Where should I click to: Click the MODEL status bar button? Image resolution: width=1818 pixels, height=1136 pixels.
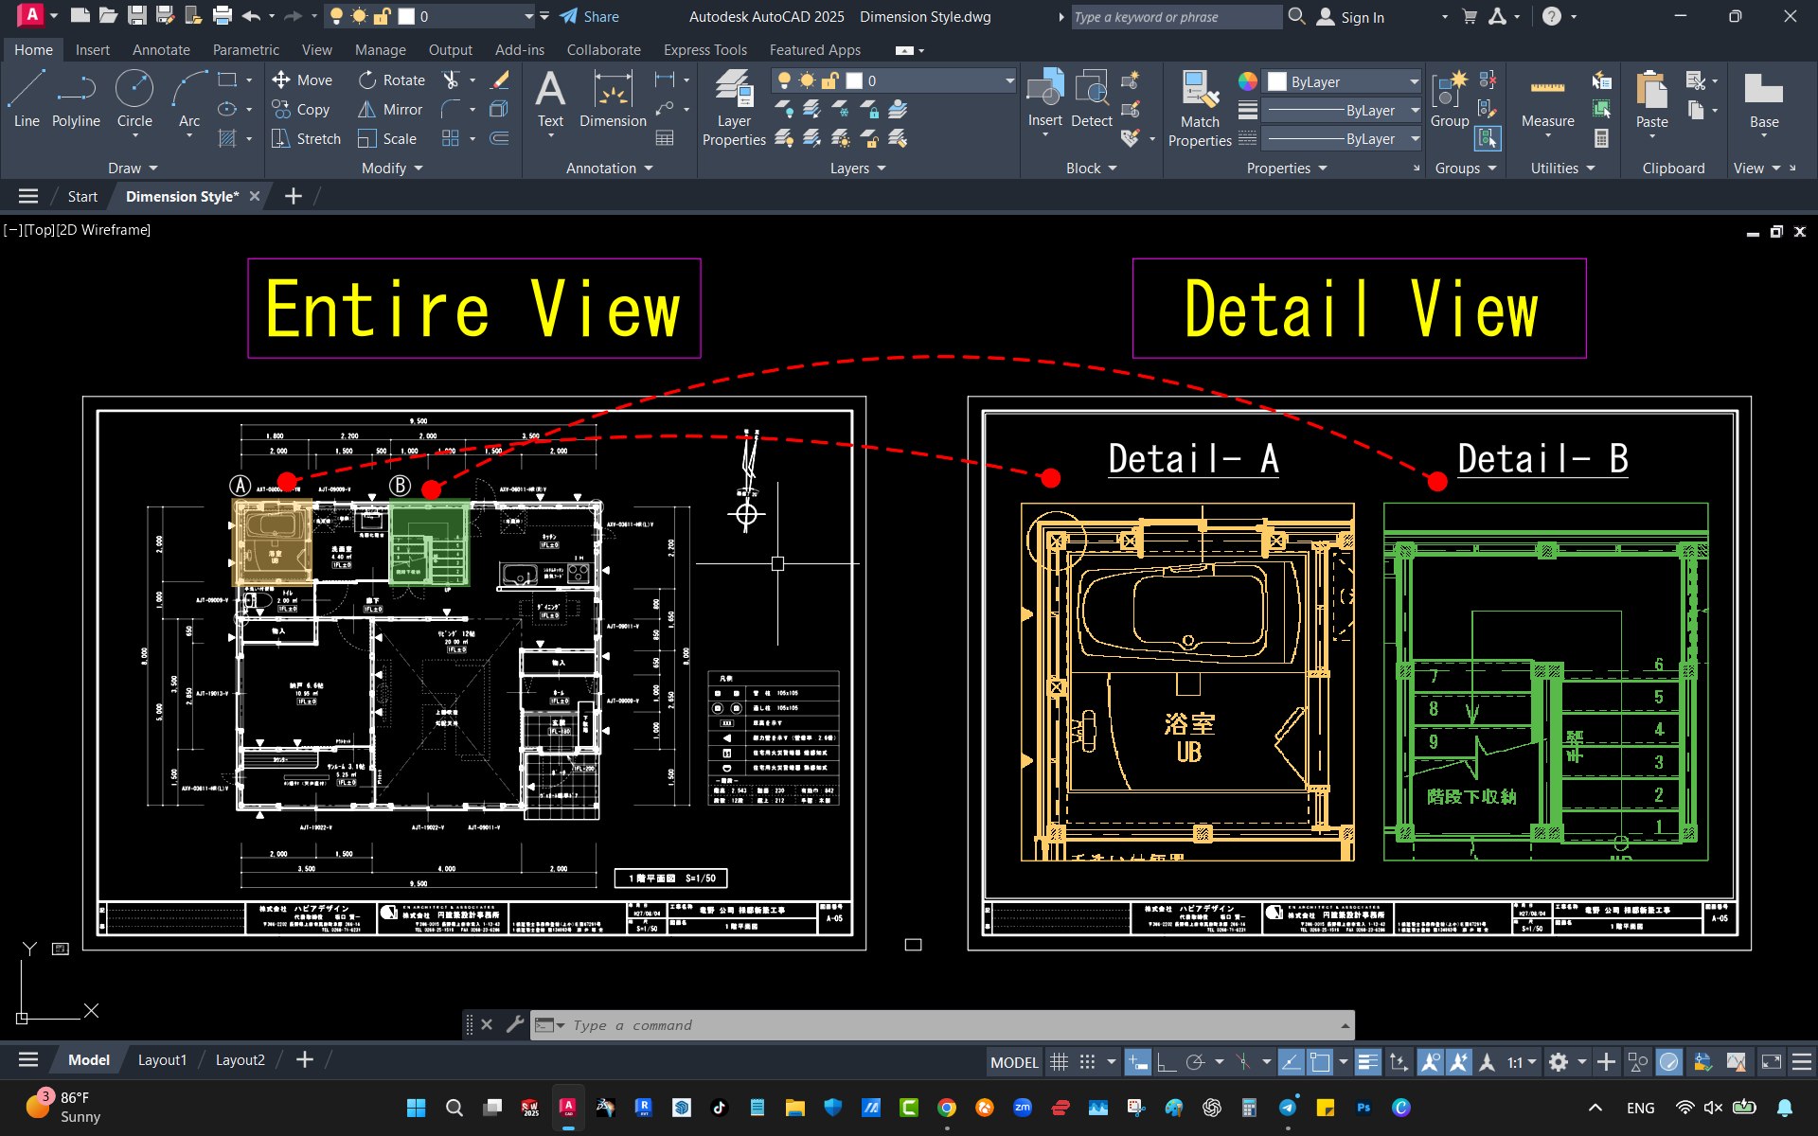[1014, 1062]
